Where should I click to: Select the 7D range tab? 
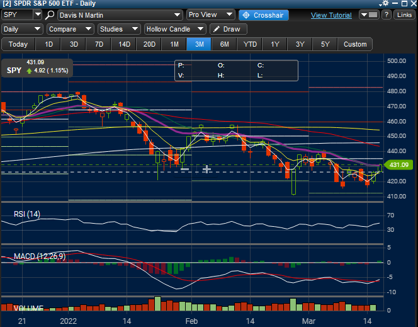(99, 44)
